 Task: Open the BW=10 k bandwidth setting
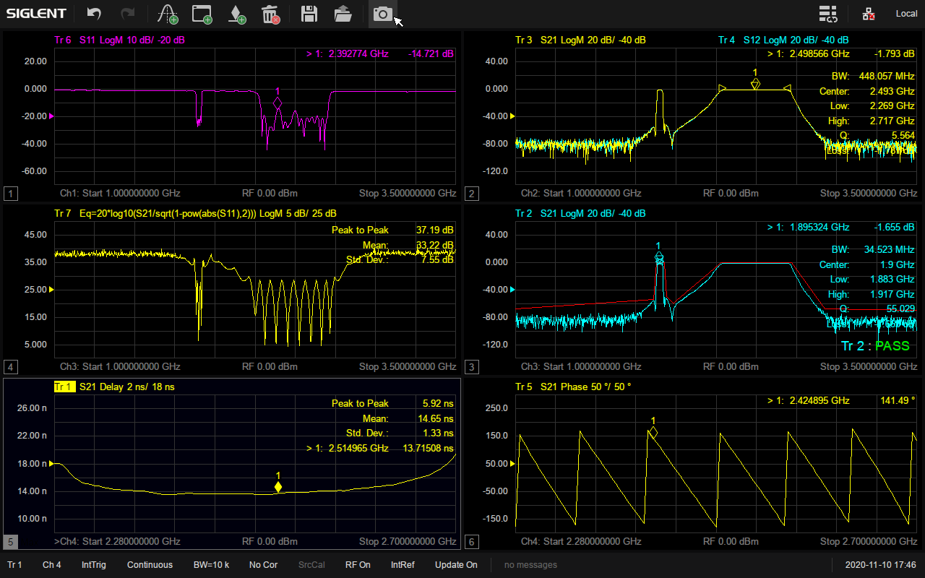[212, 565]
